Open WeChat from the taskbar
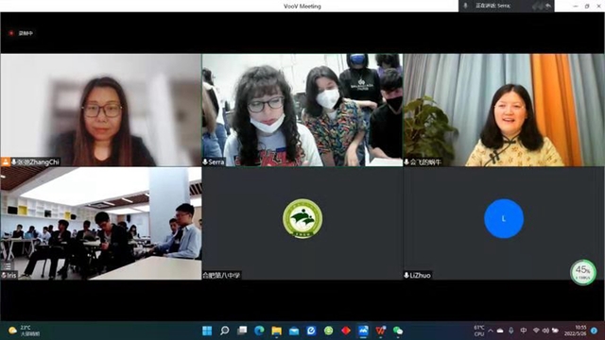Viewport: 605px width, 340px height. pyautogui.click(x=398, y=331)
